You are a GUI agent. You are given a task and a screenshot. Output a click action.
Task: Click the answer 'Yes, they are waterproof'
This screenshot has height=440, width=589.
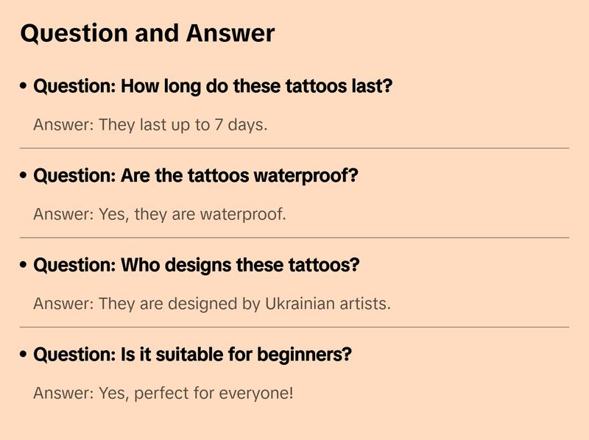159,215
